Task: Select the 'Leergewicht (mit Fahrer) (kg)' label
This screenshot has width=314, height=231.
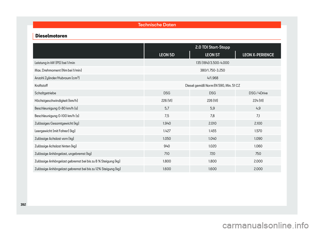Action: [55, 131]
